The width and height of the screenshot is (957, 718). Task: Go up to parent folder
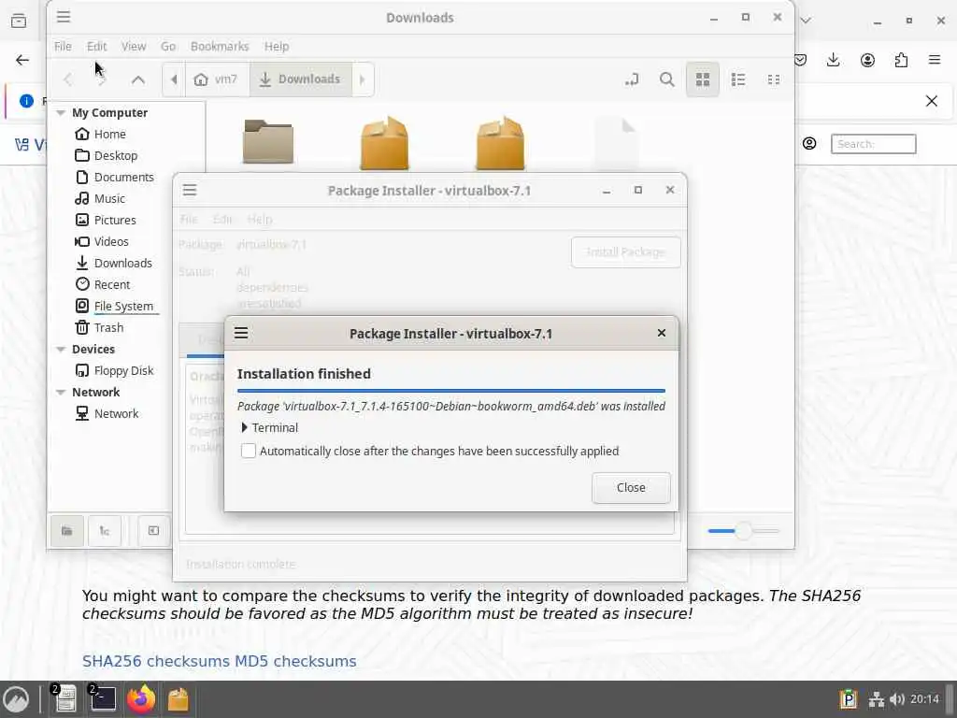pyautogui.click(x=138, y=79)
